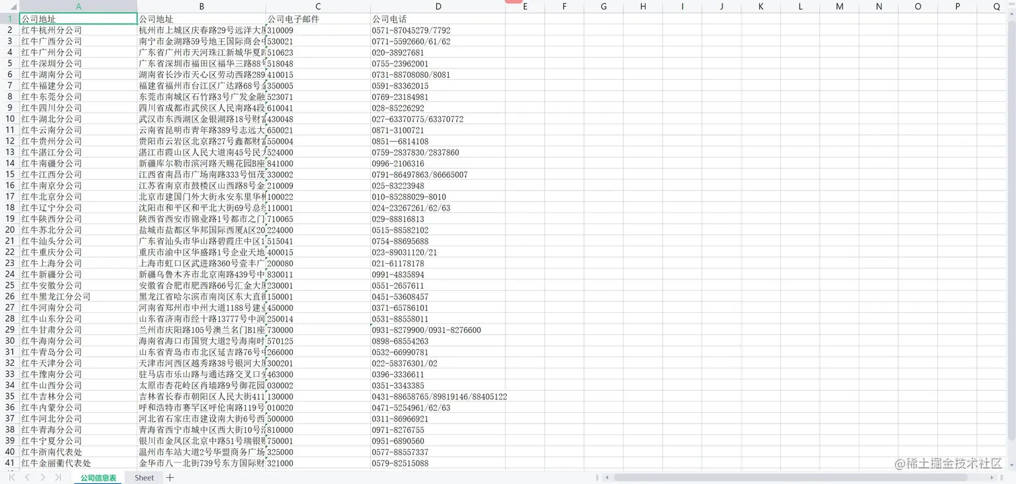Image resolution: width=1016 pixels, height=484 pixels.
Task: Go to next sheet tab arrow
Action: coord(42,477)
